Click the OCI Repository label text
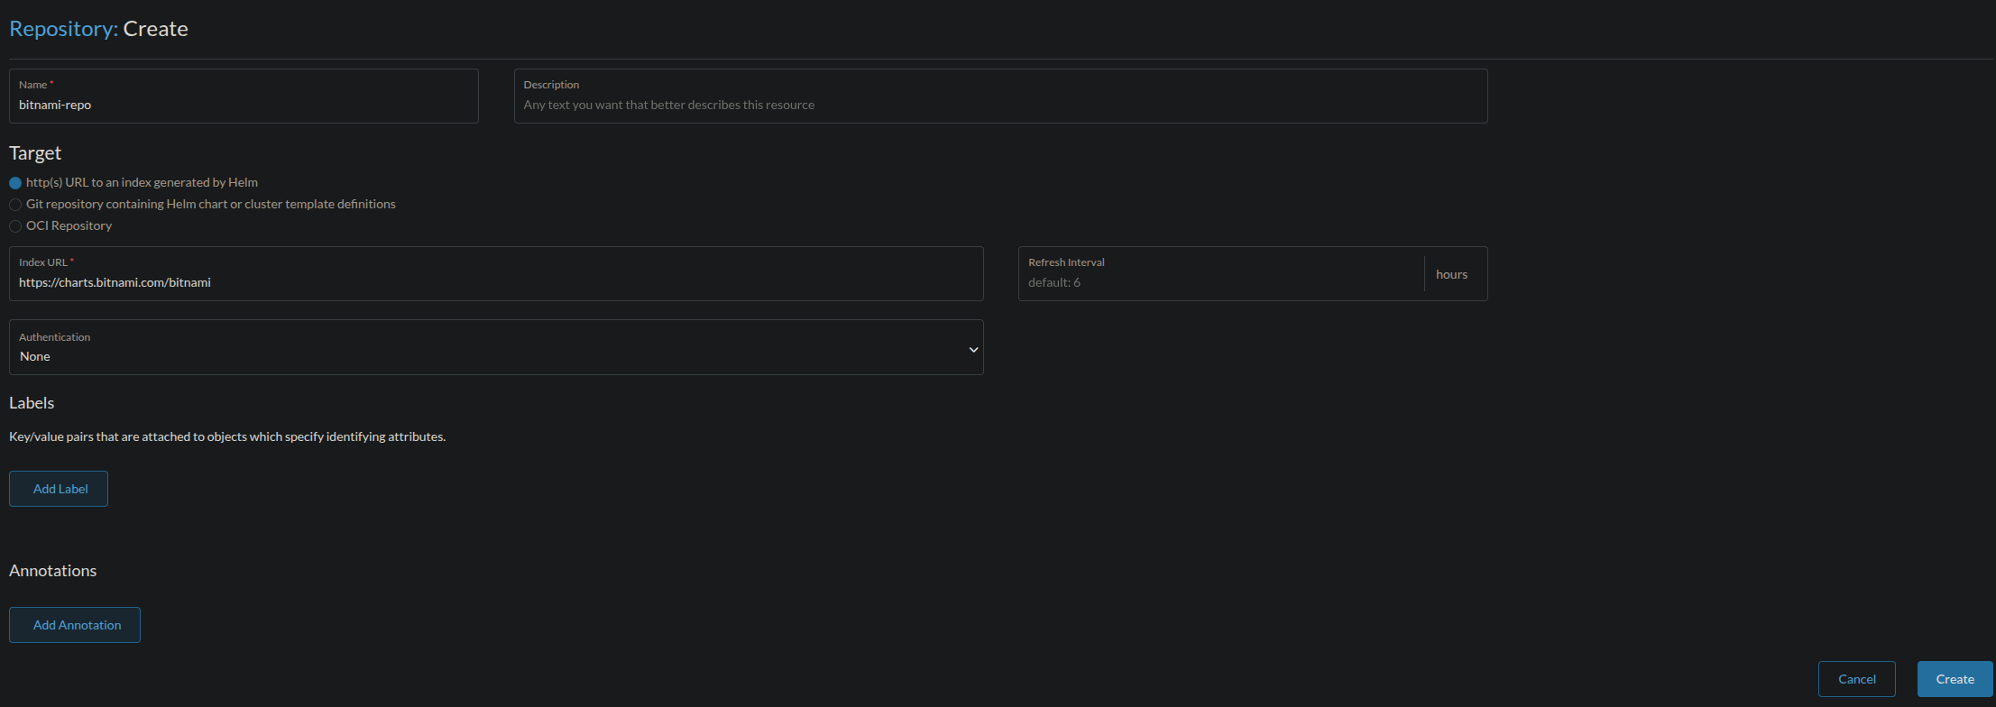 [69, 225]
